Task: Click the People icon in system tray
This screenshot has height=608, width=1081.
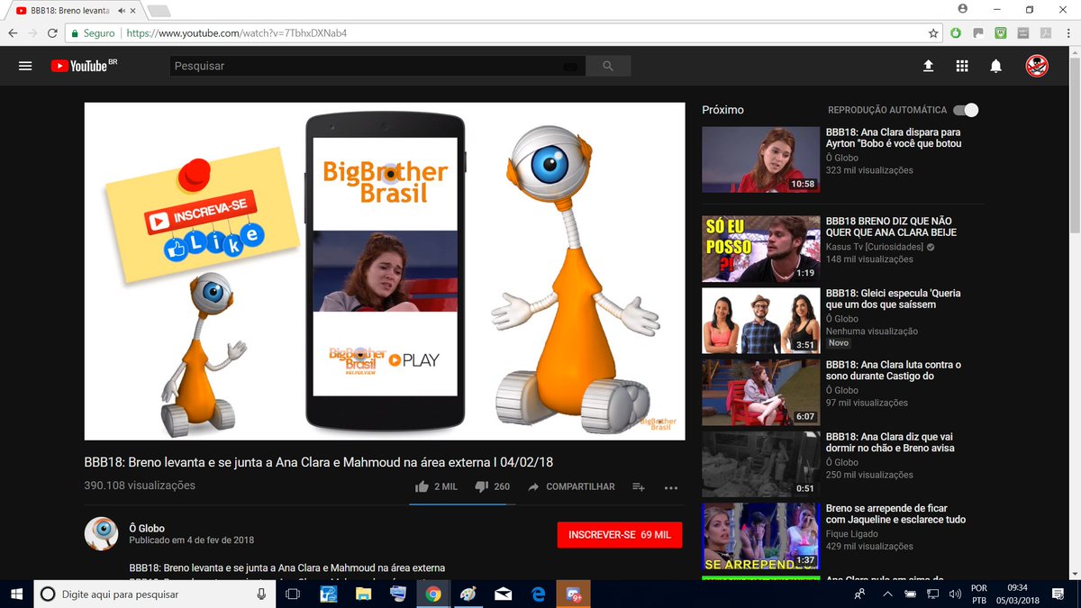Action: pyautogui.click(x=860, y=594)
